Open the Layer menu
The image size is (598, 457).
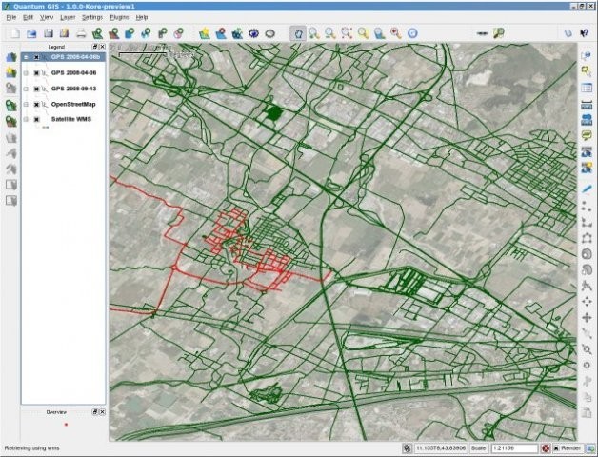click(x=68, y=17)
